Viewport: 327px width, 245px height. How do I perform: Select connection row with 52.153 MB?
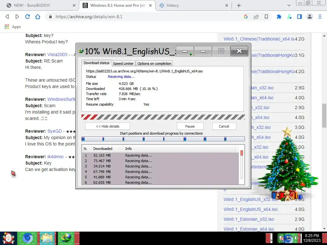(x=161, y=155)
